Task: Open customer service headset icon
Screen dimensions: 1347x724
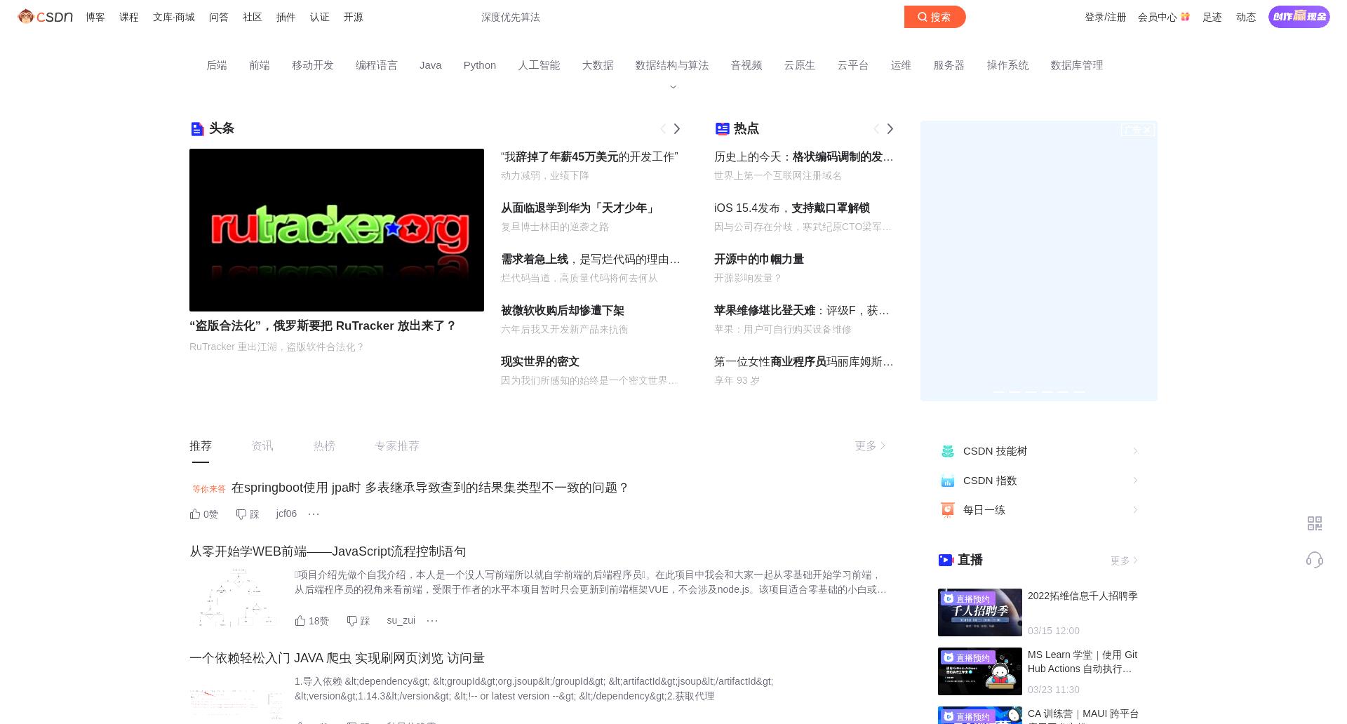Action: (1315, 559)
